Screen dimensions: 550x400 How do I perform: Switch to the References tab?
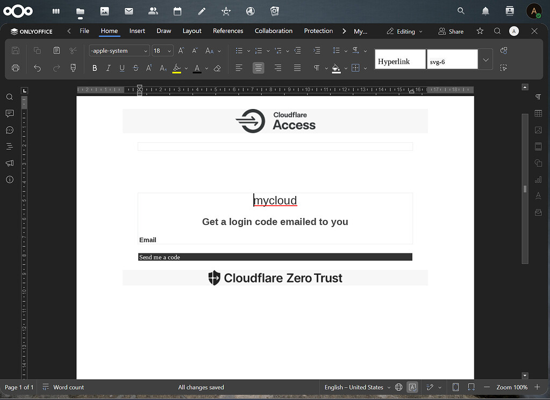pos(228,31)
